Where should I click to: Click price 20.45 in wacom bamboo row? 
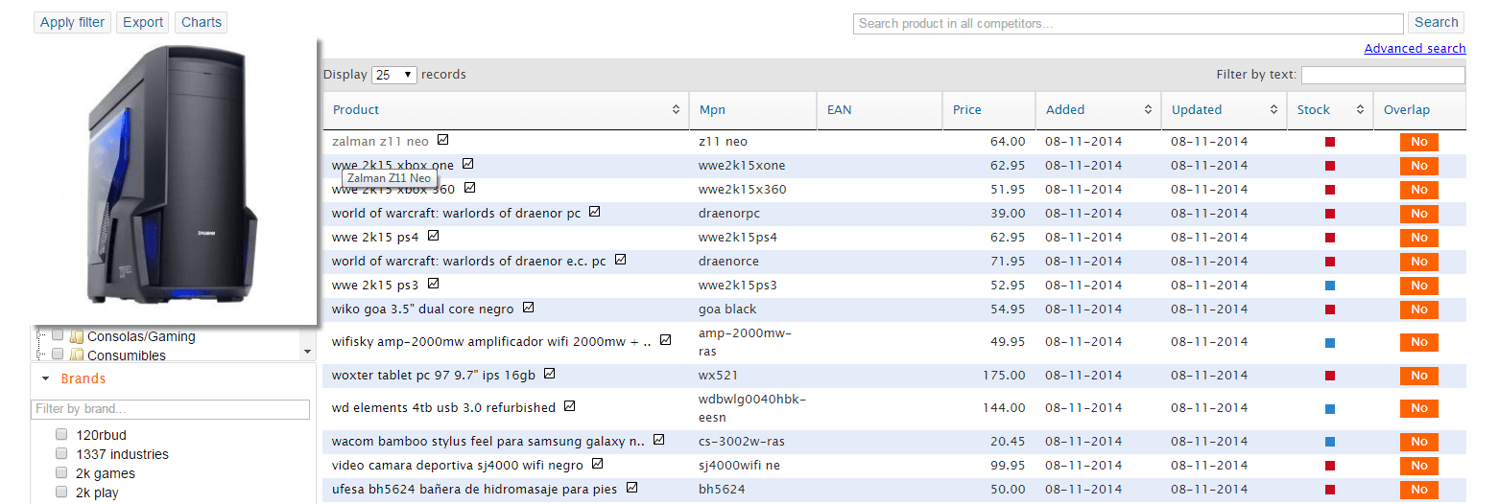pos(1007,442)
